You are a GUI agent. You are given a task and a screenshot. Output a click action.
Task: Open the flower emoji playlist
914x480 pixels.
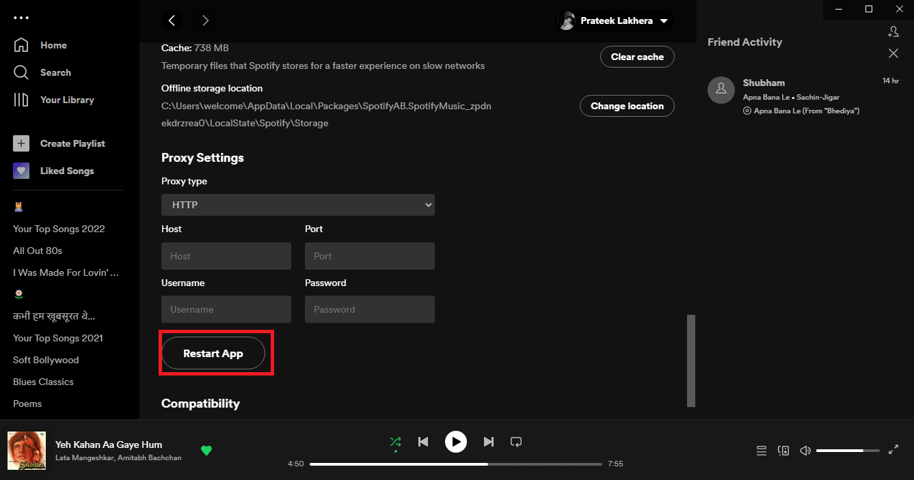click(x=19, y=294)
